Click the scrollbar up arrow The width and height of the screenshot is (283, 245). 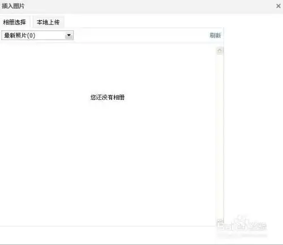pos(220,50)
